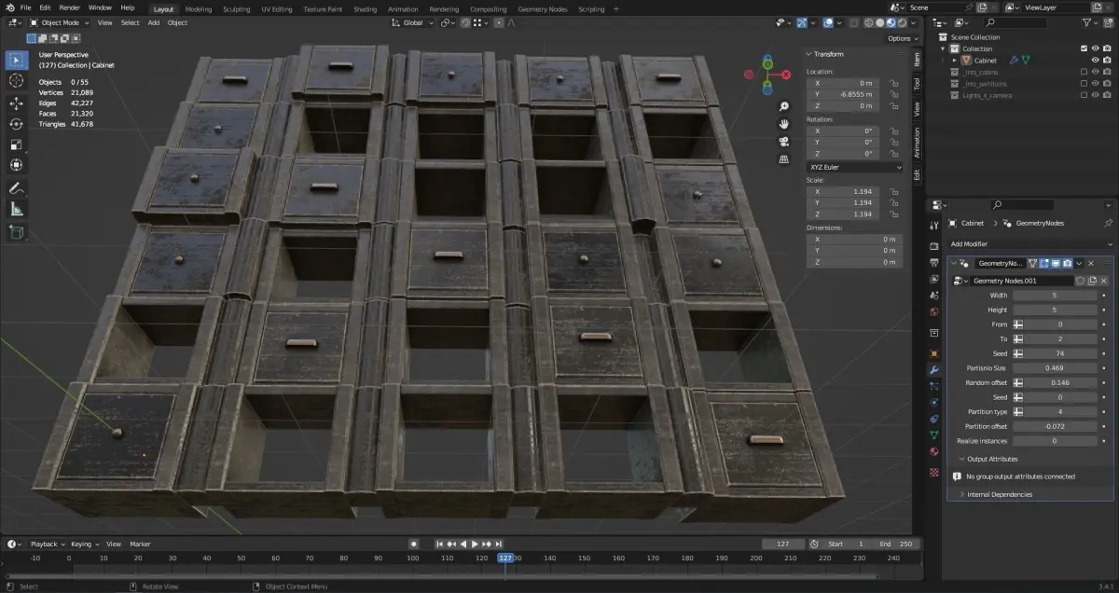Choose the Measure tool

coord(16,210)
